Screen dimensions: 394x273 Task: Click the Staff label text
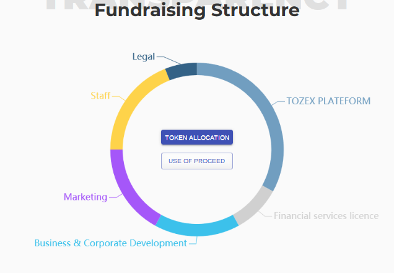(100, 96)
